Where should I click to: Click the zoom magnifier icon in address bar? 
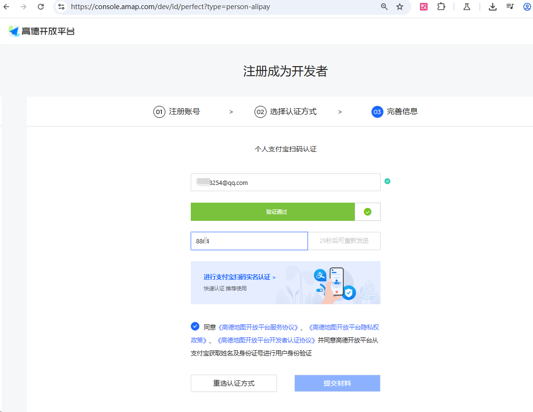pos(384,6)
